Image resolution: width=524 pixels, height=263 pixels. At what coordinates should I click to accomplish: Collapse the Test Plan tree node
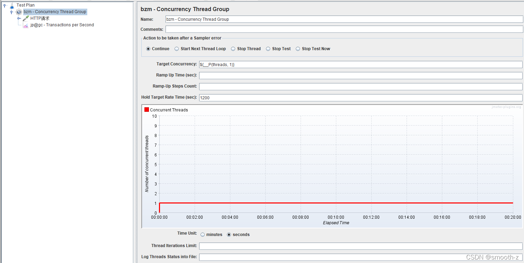click(5, 5)
